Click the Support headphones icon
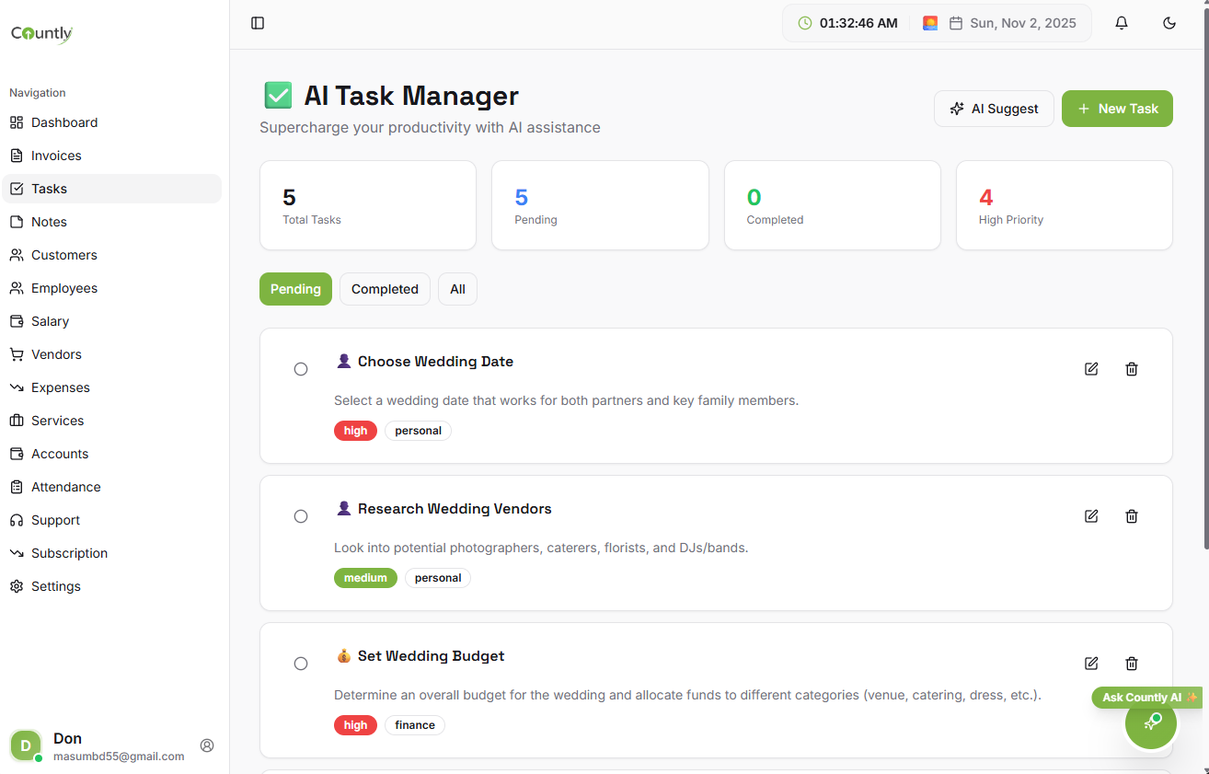Viewport: 1209px width, 774px height. [17, 520]
